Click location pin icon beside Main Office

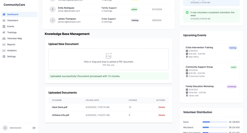pyautogui.click(x=187, y=57)
